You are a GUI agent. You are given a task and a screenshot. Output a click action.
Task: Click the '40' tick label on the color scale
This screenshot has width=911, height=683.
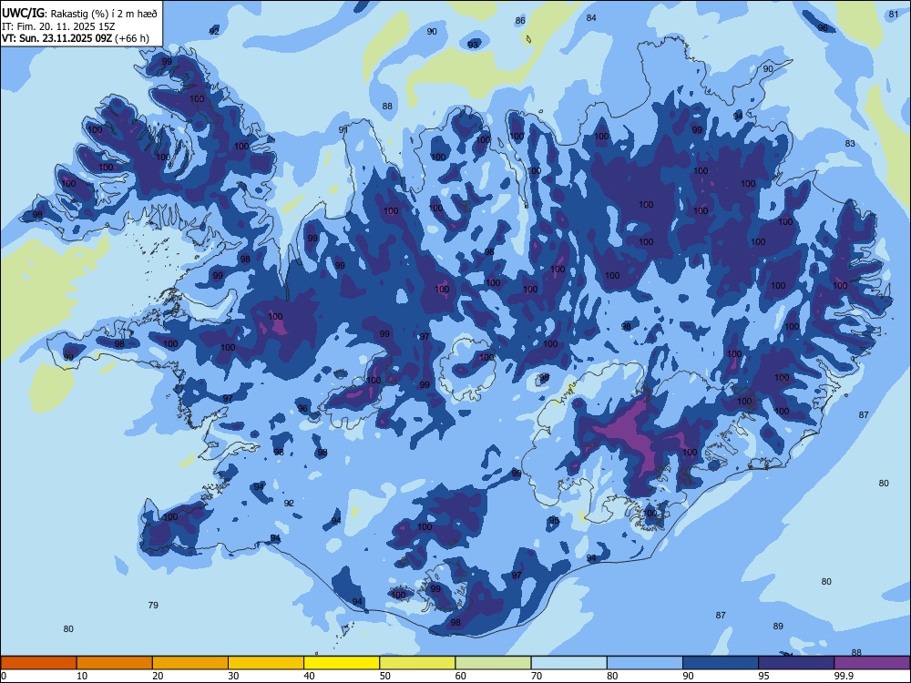pyautogui.click(x=309, y=676)
